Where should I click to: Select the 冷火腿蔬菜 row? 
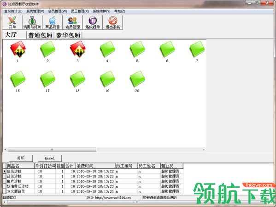(x=93, y=191)
